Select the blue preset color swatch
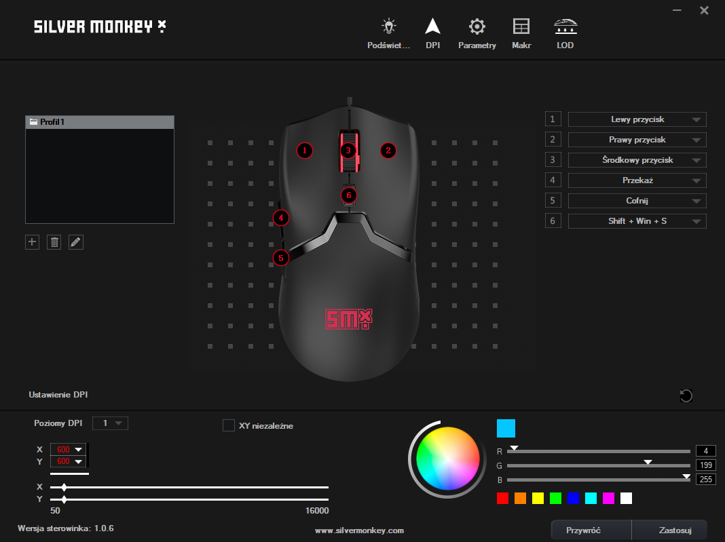Viewport: 725px width, 542px height. click(x=573, y=498)
